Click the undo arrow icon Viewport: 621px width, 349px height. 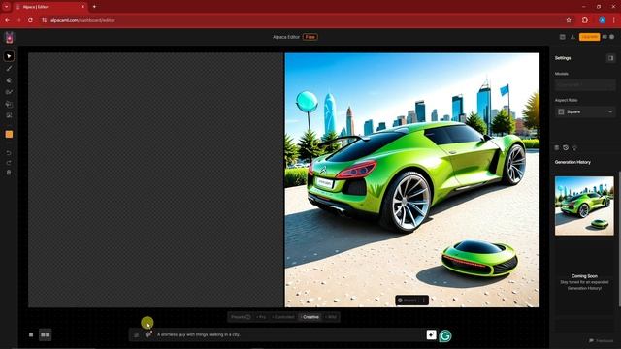(x=9, y=153)
